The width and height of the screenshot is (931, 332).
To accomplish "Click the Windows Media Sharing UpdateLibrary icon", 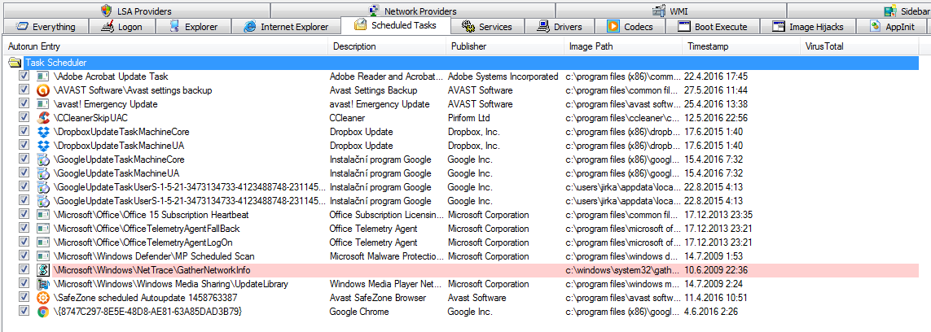I will point(43,284).
